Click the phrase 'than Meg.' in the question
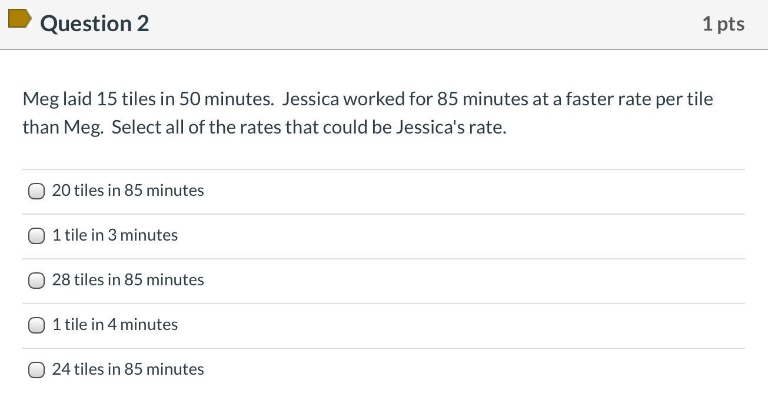 click(x=62, y=127)
